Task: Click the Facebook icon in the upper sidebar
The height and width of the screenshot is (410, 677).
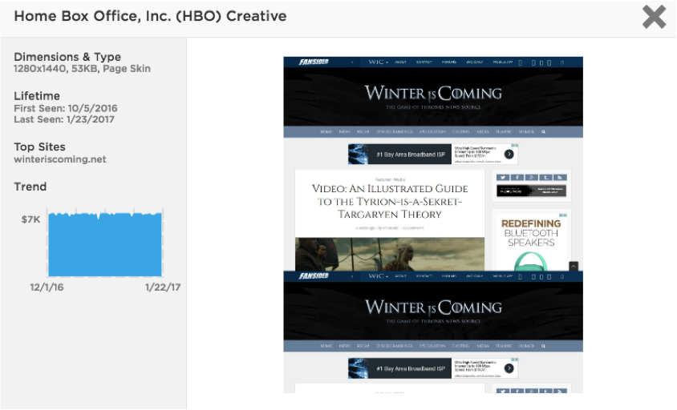Action: coord(517,177)
